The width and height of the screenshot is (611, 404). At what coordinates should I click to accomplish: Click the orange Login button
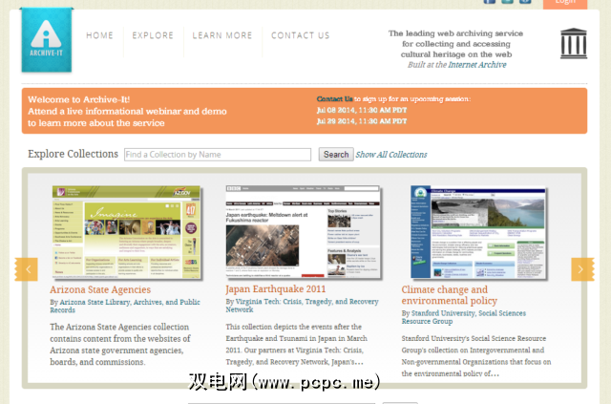[565, 3]
